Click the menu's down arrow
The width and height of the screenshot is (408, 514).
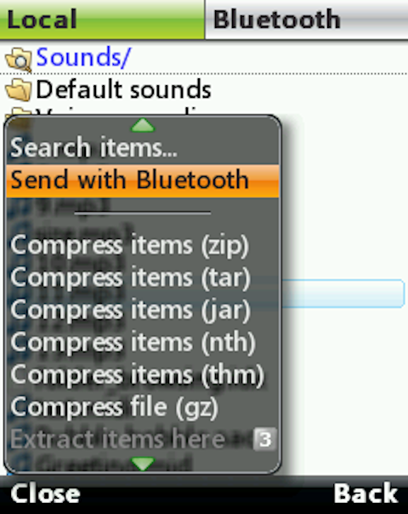[143, 464]
